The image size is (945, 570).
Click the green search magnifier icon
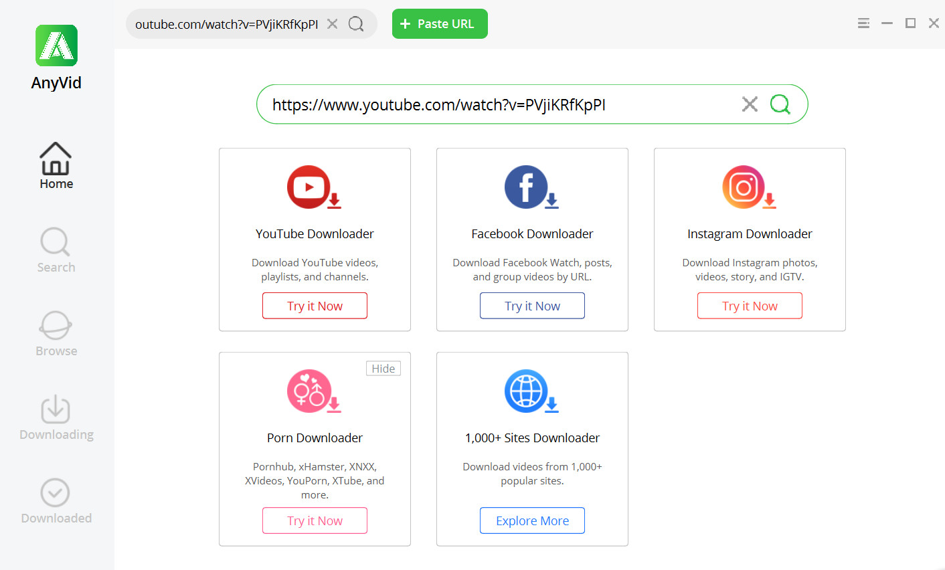click(780, 104)
